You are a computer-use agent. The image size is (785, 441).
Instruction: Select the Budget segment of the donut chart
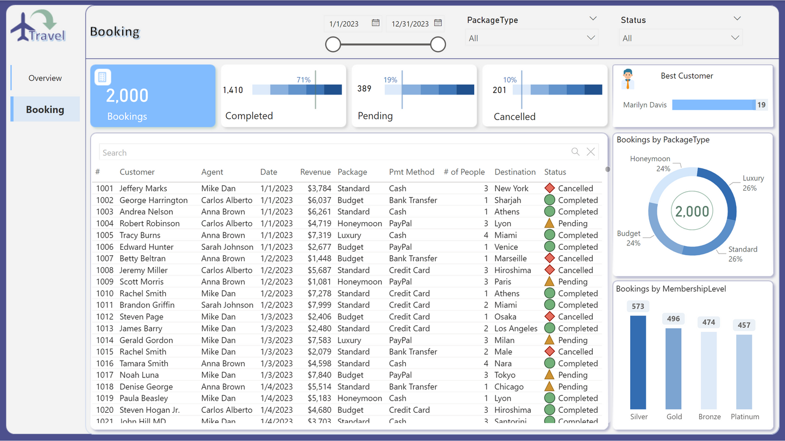point(659,231)
